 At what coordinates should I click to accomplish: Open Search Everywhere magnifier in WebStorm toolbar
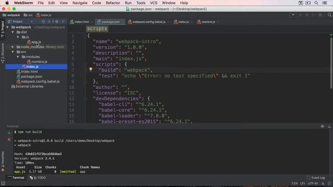[x=329, y=15]
